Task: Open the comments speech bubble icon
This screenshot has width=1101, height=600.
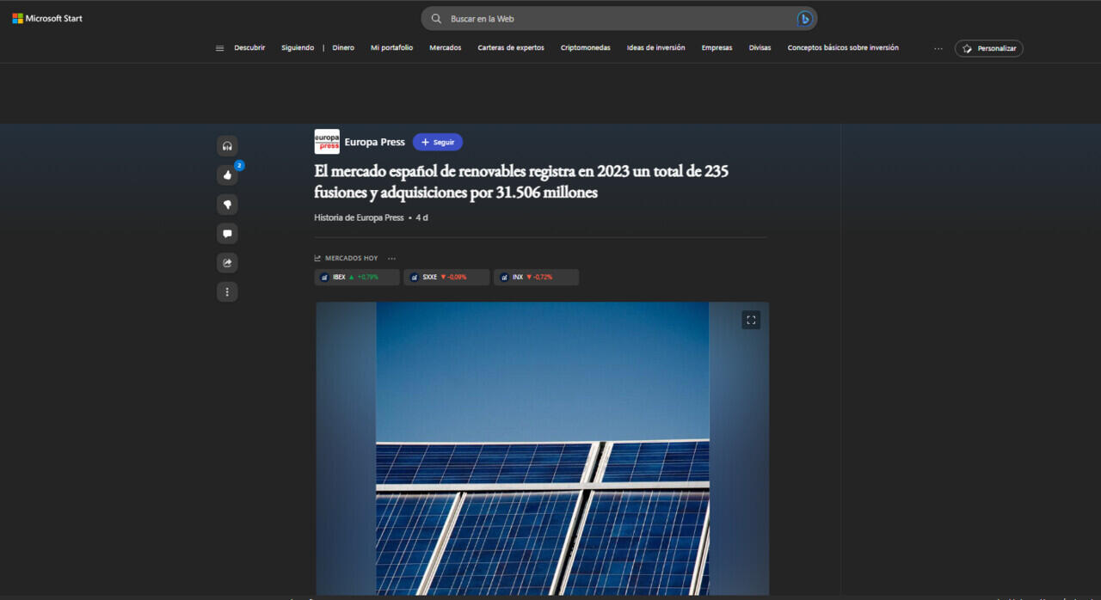Action: coord(227,234)
